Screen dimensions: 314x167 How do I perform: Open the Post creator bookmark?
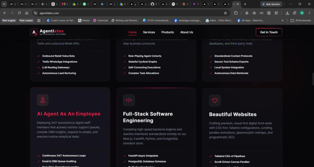[x=26, y=20]
